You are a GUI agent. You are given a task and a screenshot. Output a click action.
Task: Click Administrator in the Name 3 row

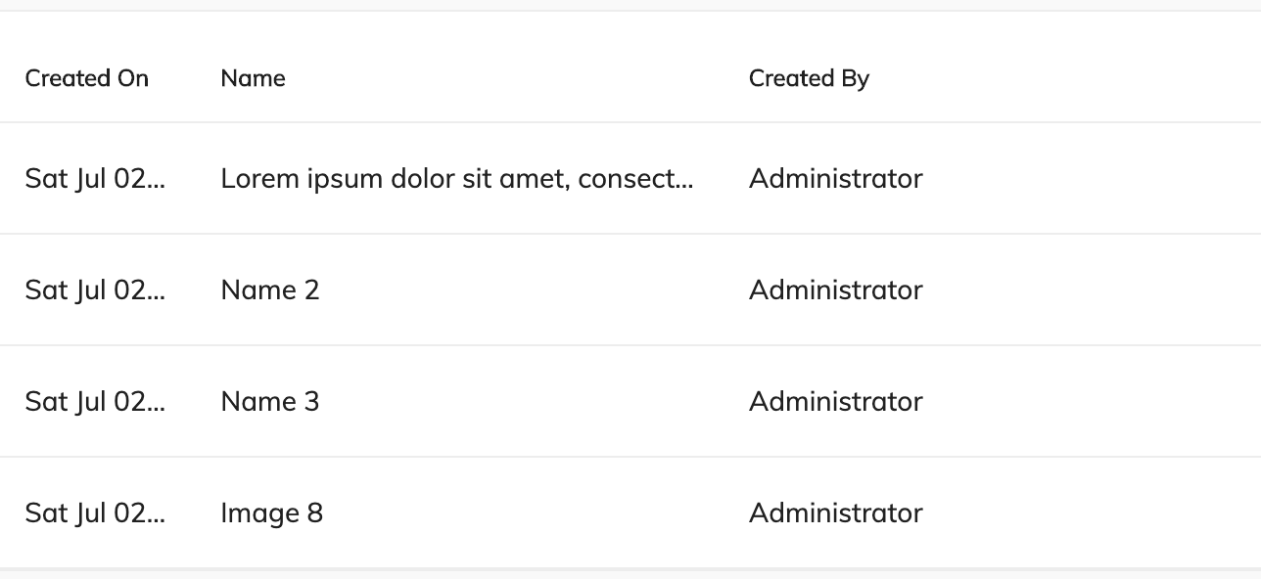(x=835, y=402)
